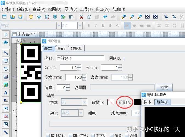Click the 名称 name input field
Viewport: 185px width, 137px height.
[80, 58]
